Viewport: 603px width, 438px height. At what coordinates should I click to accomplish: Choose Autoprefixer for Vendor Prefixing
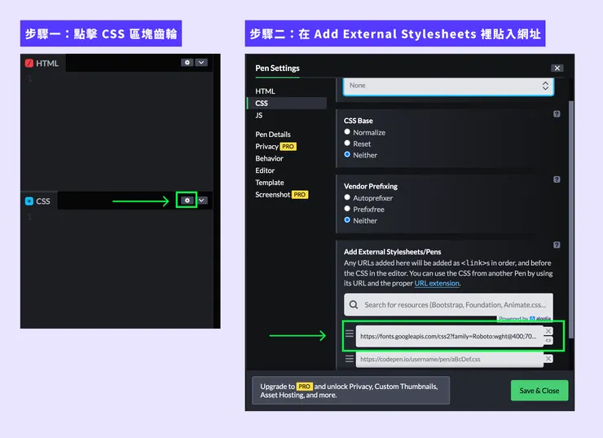click(x=347, y=197)
